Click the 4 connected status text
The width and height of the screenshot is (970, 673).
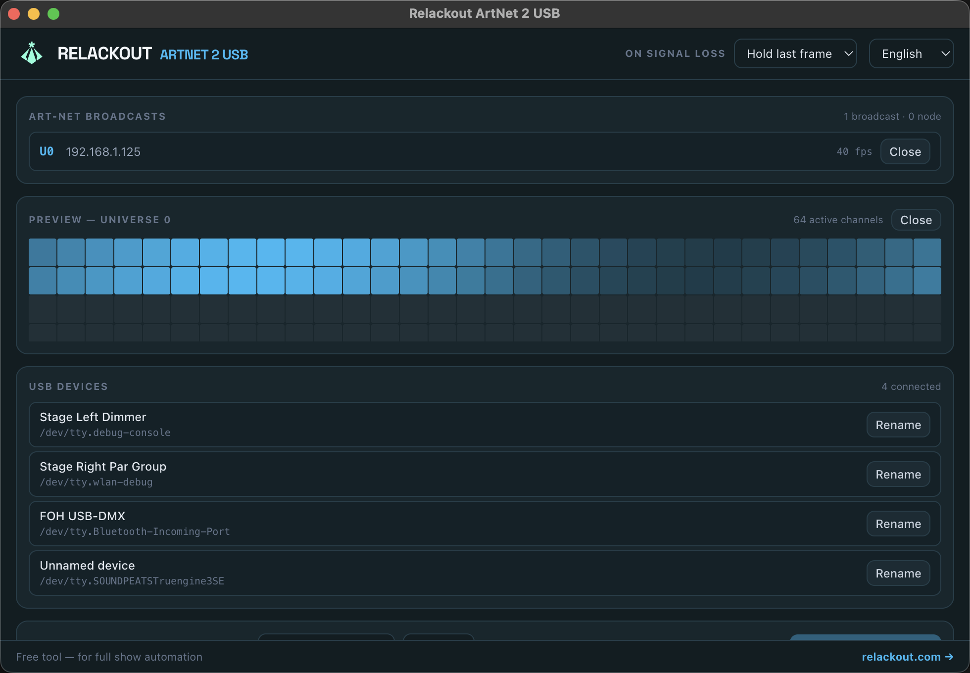click(x=911, y=386)
